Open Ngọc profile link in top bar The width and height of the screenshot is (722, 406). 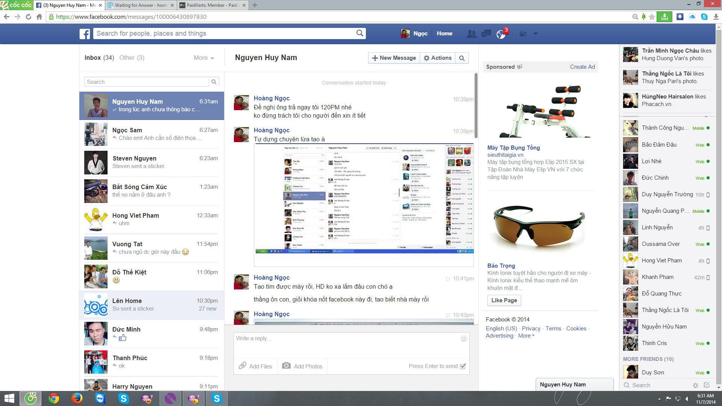point(414,33)
